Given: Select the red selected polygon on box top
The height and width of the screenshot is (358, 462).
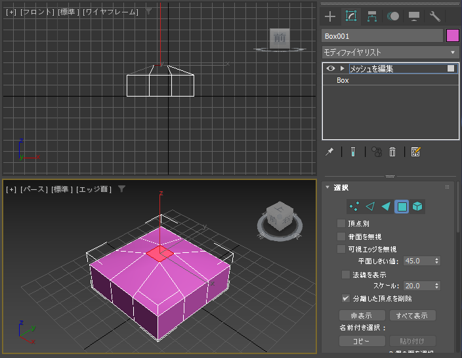Looking at the screenshot, I should pyautogui.click(x=159, y=254).
